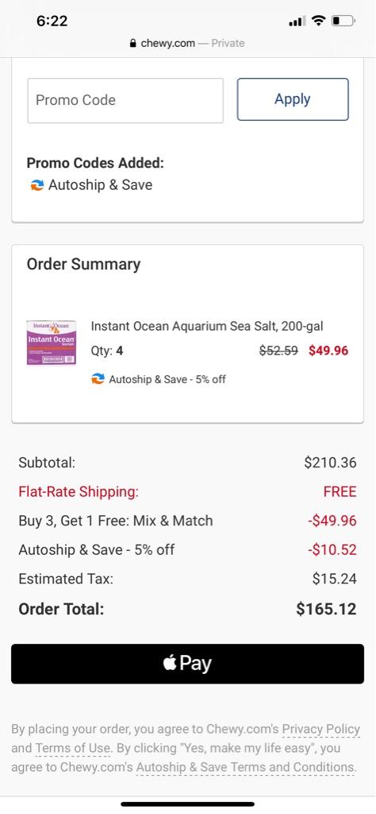Tap the discounted price $49.96 in Order Summary
376x814 pixels.
click(328, 351)
